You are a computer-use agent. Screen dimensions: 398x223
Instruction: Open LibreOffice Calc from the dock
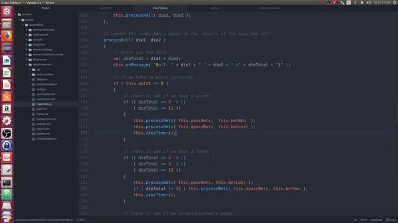point(7,72)
